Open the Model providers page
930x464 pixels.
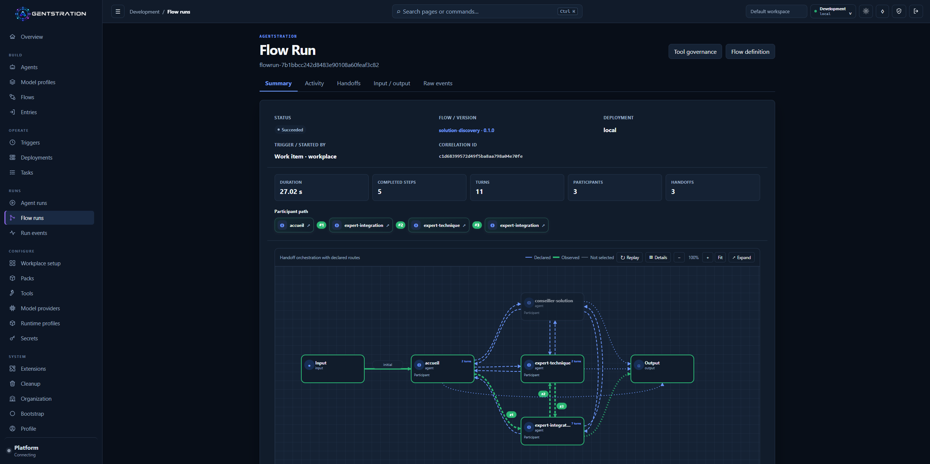pos(49,308)
